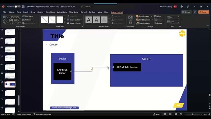Image resolution: width=211 pixels, height=119 pixels.
Task: Select the star shape in shapes gallery
Action: point(17,22)
